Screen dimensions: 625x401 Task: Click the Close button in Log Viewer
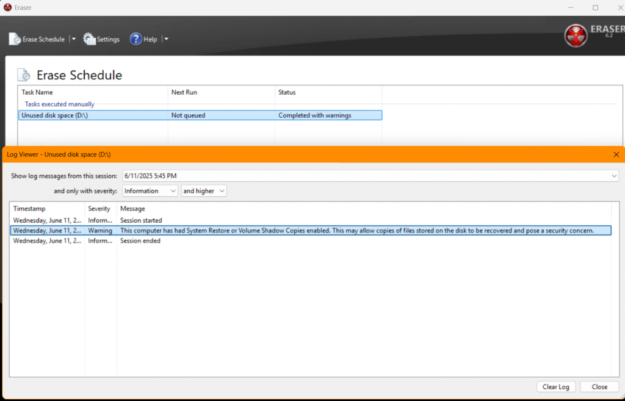(x=599, y=386)
